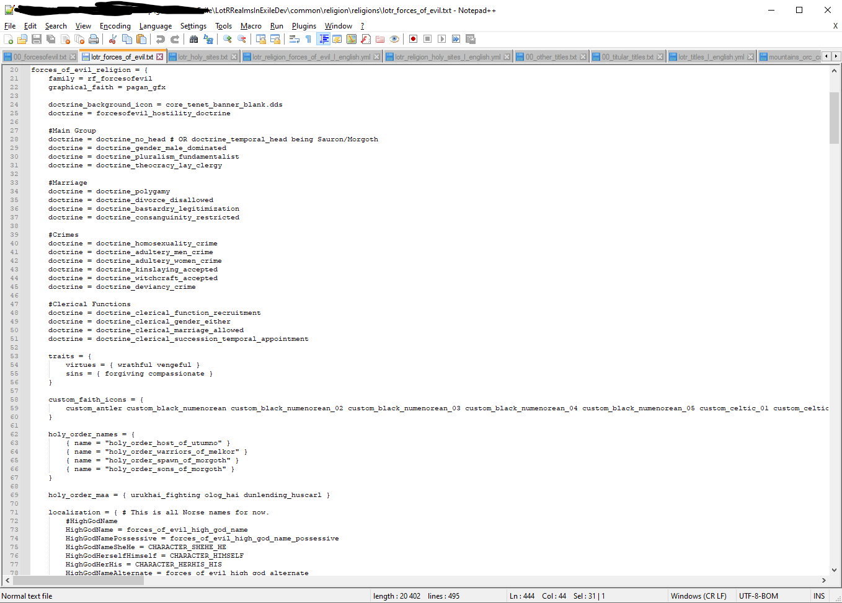The width and height of the screenshot is (842, 603).
Task: Click the macro Playback icon
Action: tap(441, 39)
